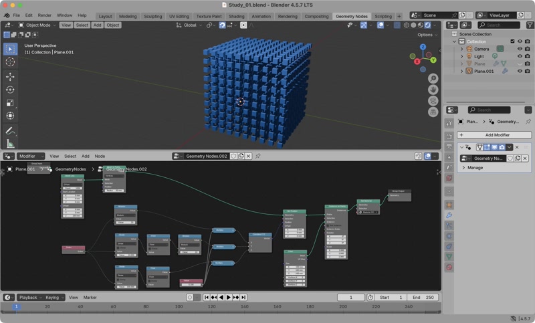Screen dimensions: 535x323
Task: Hide Plane.001 in viewport using eye icon
Action: pyautogui.click(x=520, y=71)
